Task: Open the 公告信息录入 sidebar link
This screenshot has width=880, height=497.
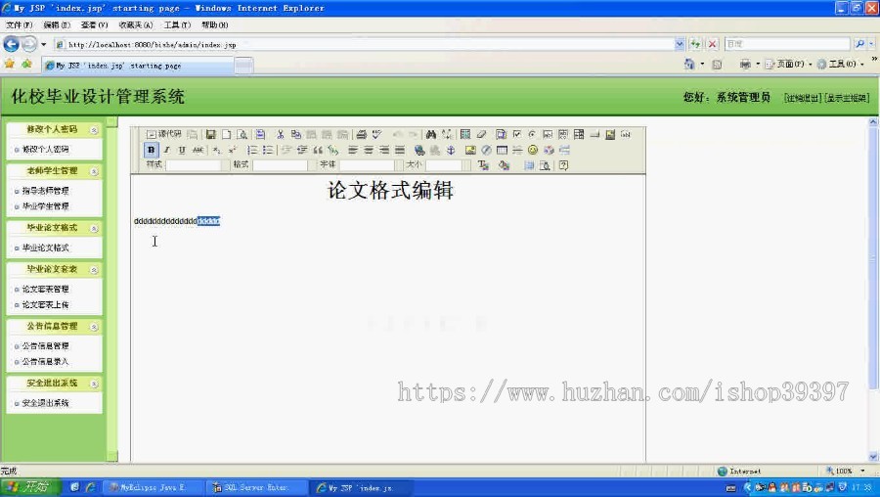Action: tap(45, 362)
